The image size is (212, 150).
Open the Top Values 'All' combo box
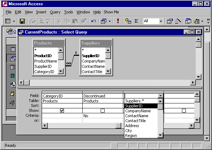pos(161,21)
